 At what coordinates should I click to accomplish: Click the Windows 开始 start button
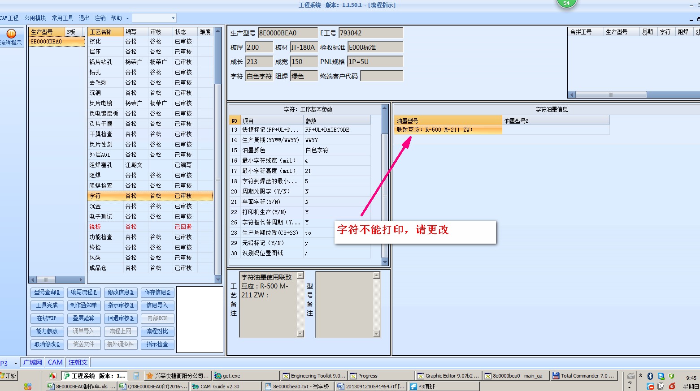pos(9,376)
